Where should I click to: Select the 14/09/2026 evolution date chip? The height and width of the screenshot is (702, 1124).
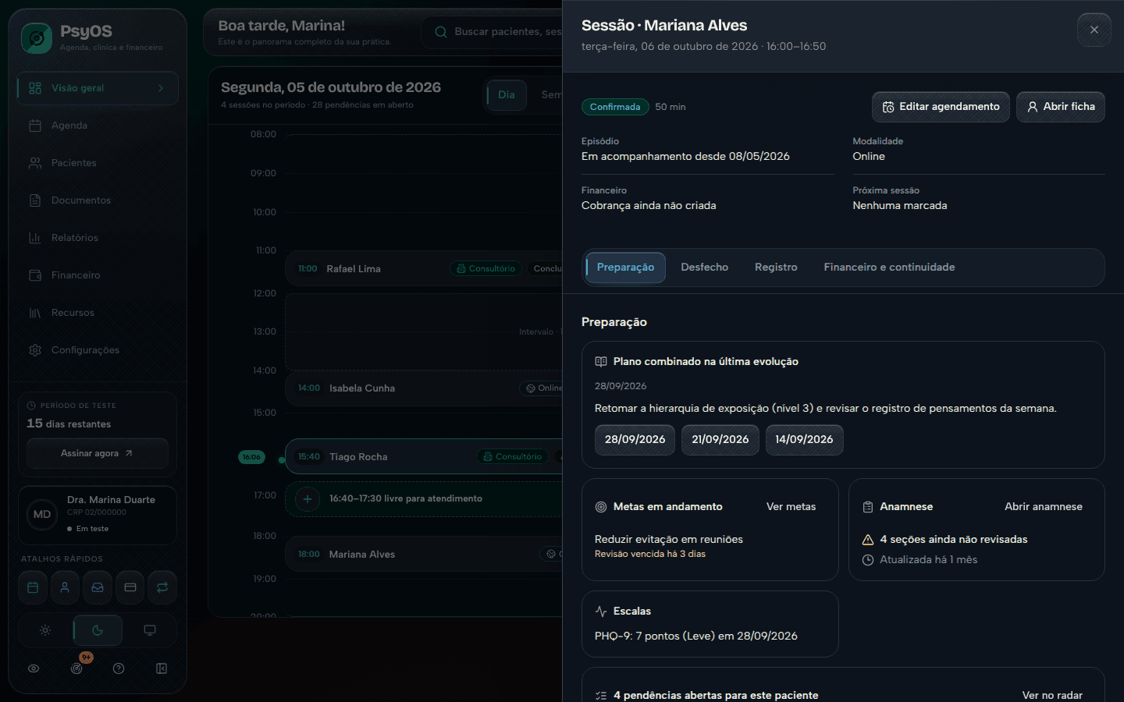(x=804, y=440)
